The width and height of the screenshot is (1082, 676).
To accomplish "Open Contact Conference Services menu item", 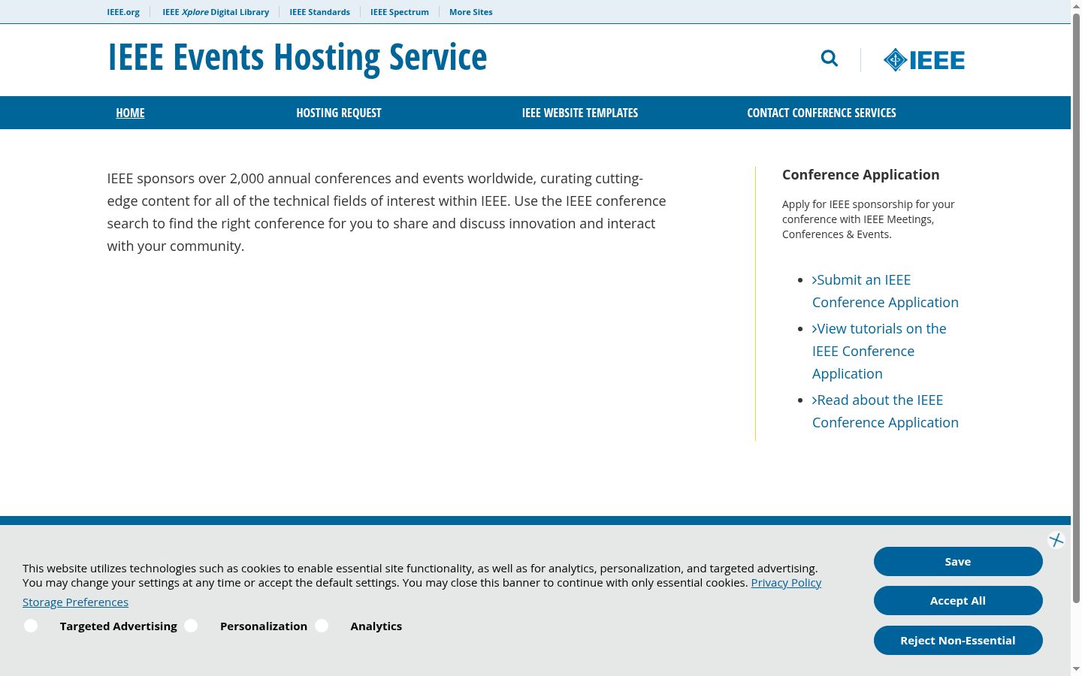I will tap(821, 113).
